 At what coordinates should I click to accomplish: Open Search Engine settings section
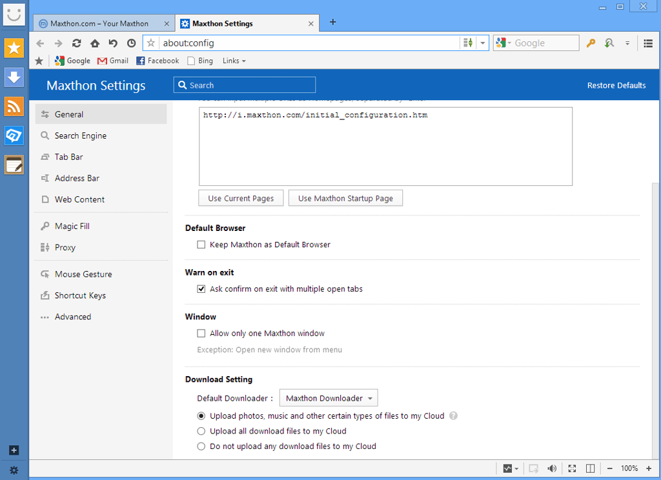(x=101, y=135)
